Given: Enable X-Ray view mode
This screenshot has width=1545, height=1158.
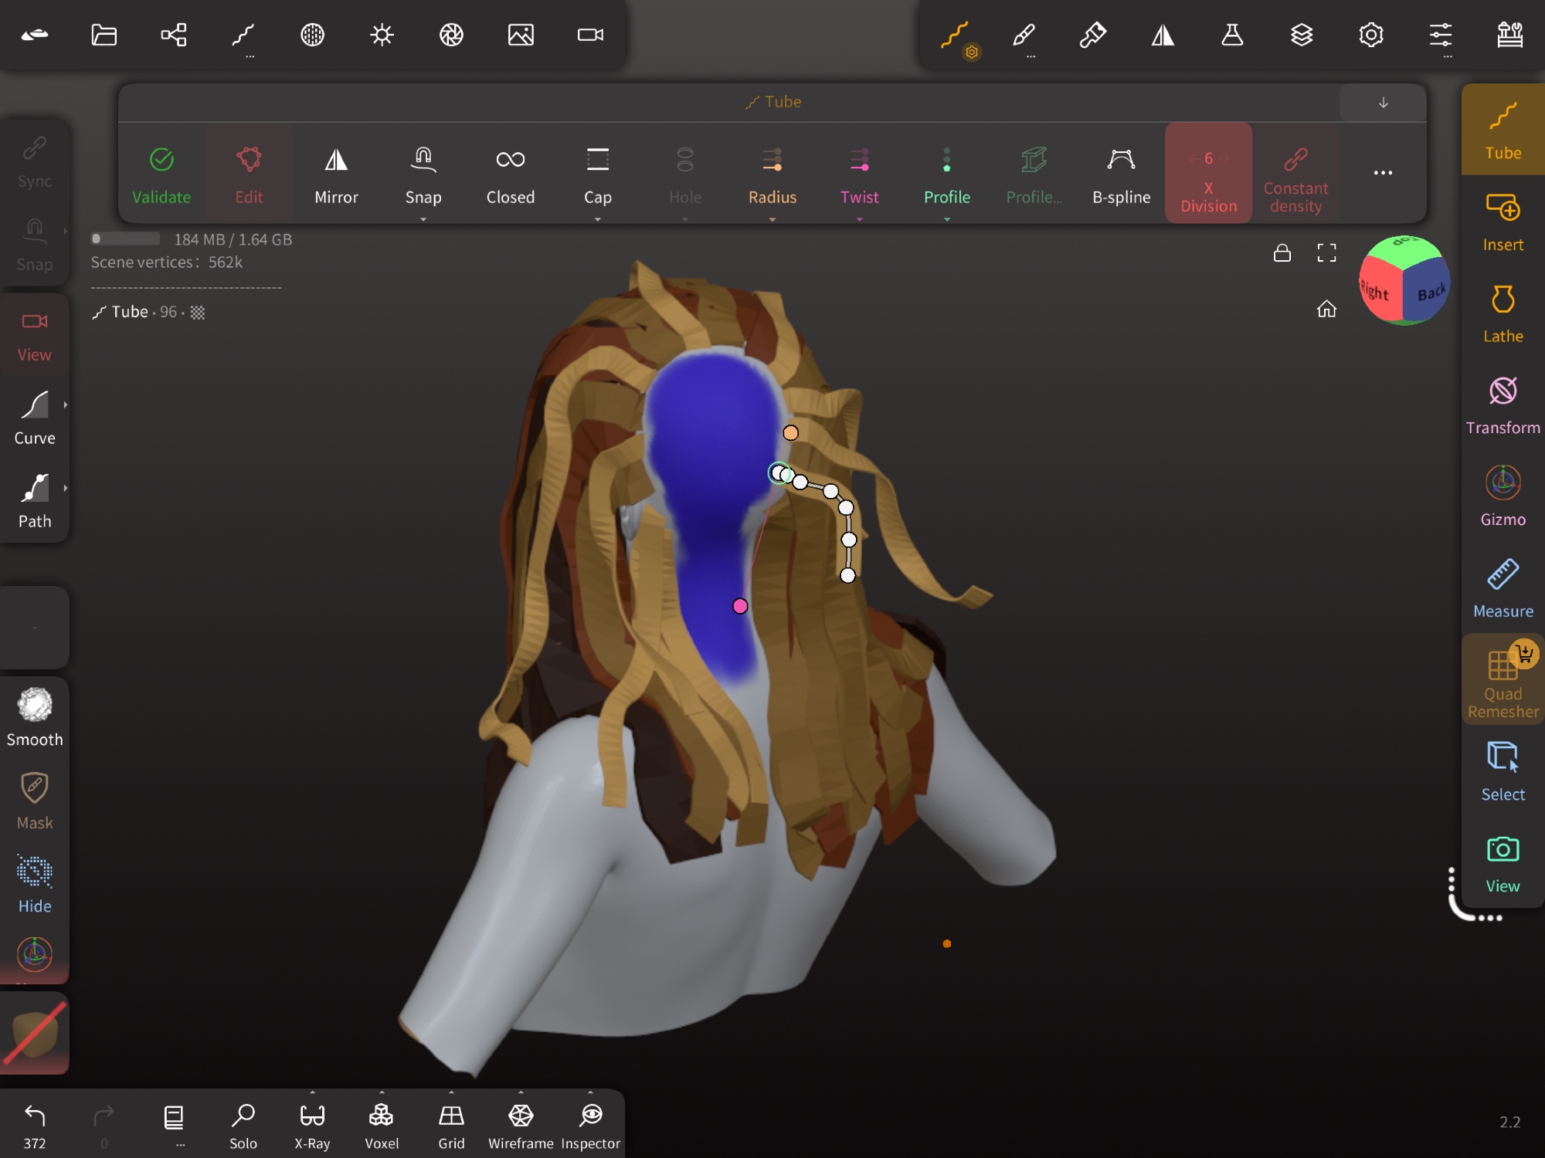Looking at the screenshot, I should tap(312, 1125).
